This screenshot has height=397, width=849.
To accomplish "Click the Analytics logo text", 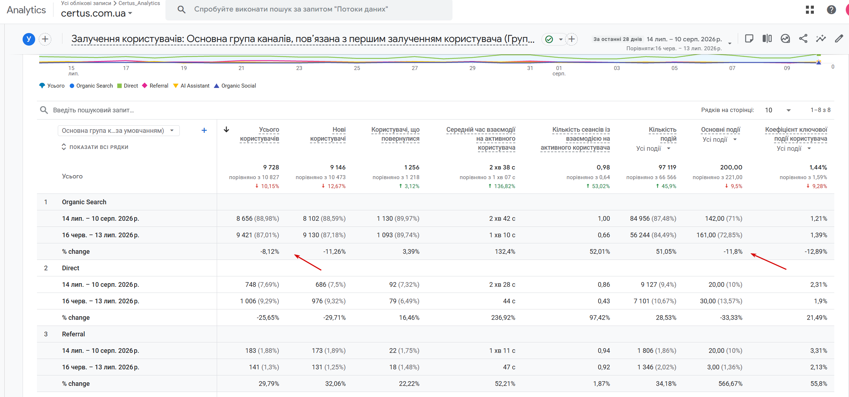I will [x=26, y=10].
